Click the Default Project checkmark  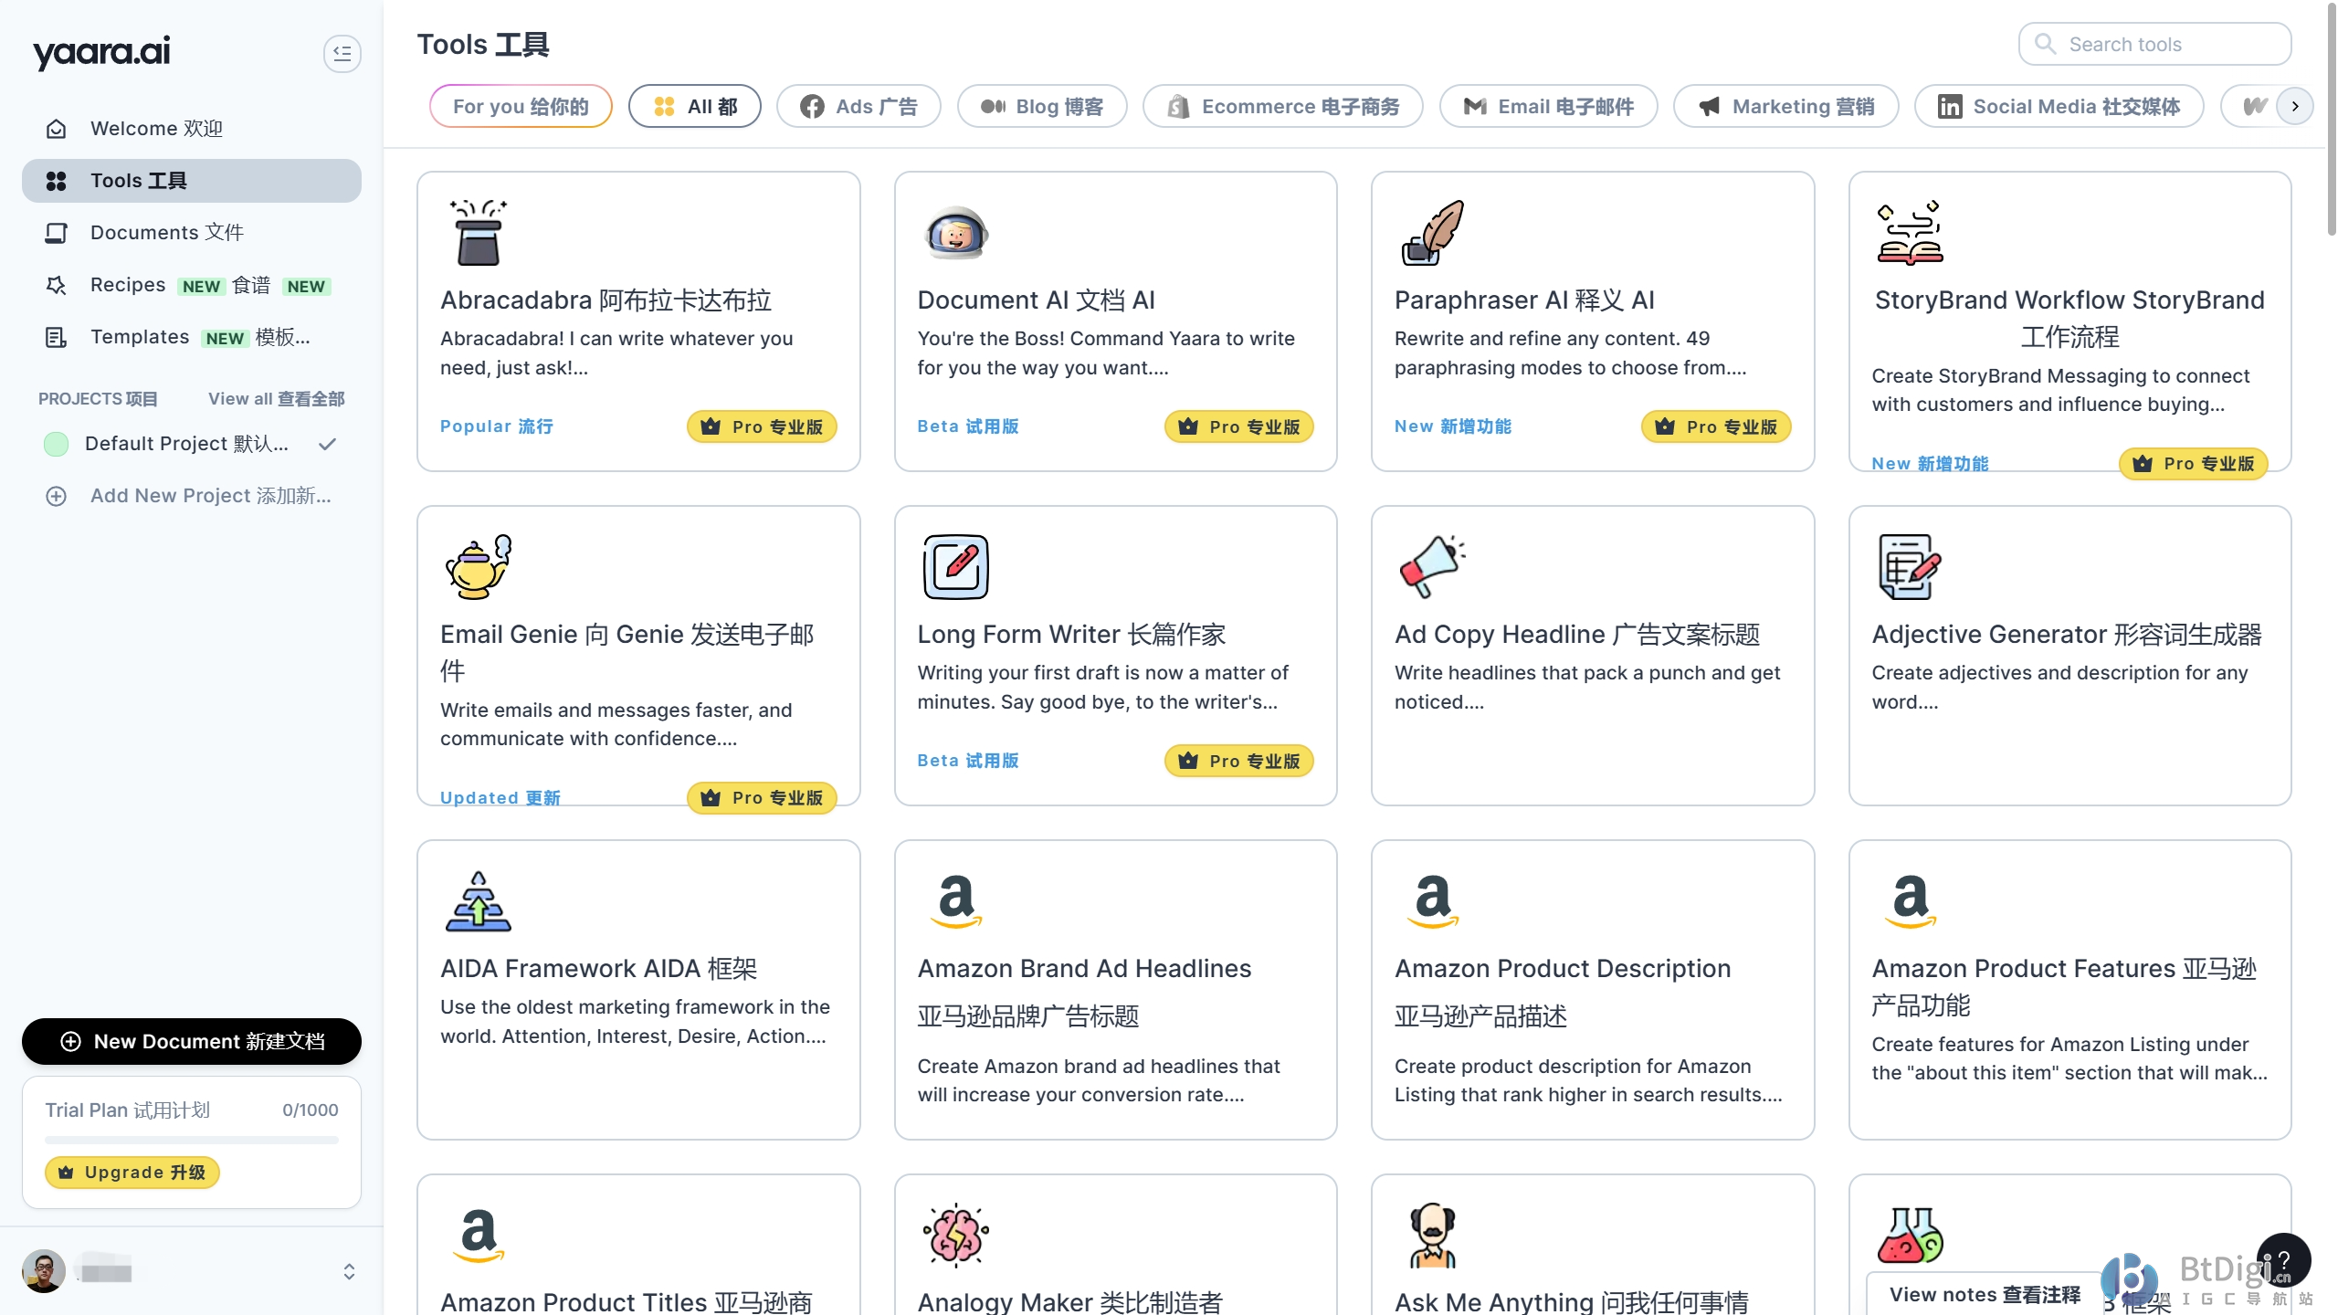coord(328,444)
